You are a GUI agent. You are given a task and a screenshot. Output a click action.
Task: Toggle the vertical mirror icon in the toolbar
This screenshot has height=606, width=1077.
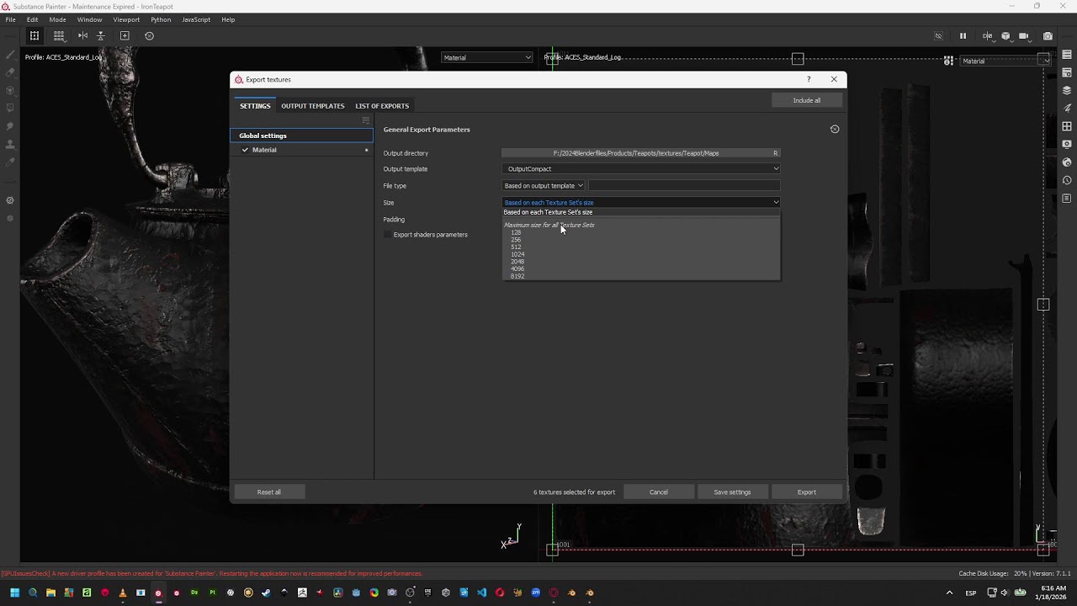pos(100,35)
